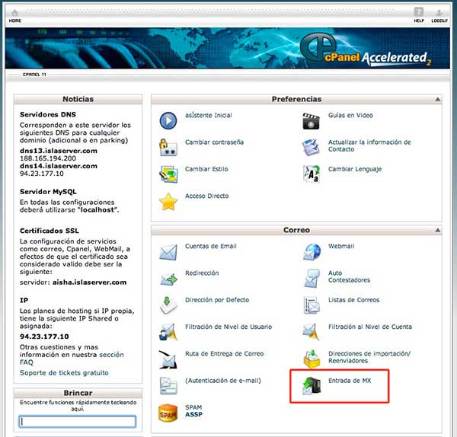
Task: Click the Redirección icon
Action: 168,279
